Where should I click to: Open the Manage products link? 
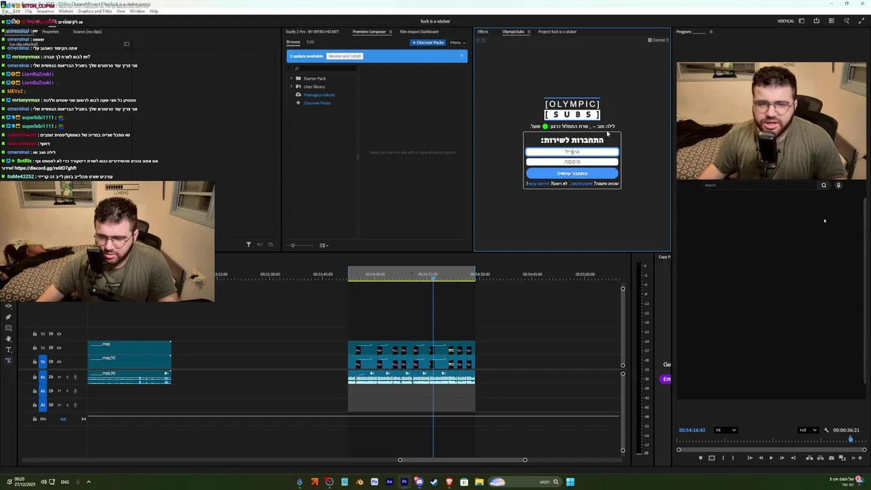click(319, 95)
